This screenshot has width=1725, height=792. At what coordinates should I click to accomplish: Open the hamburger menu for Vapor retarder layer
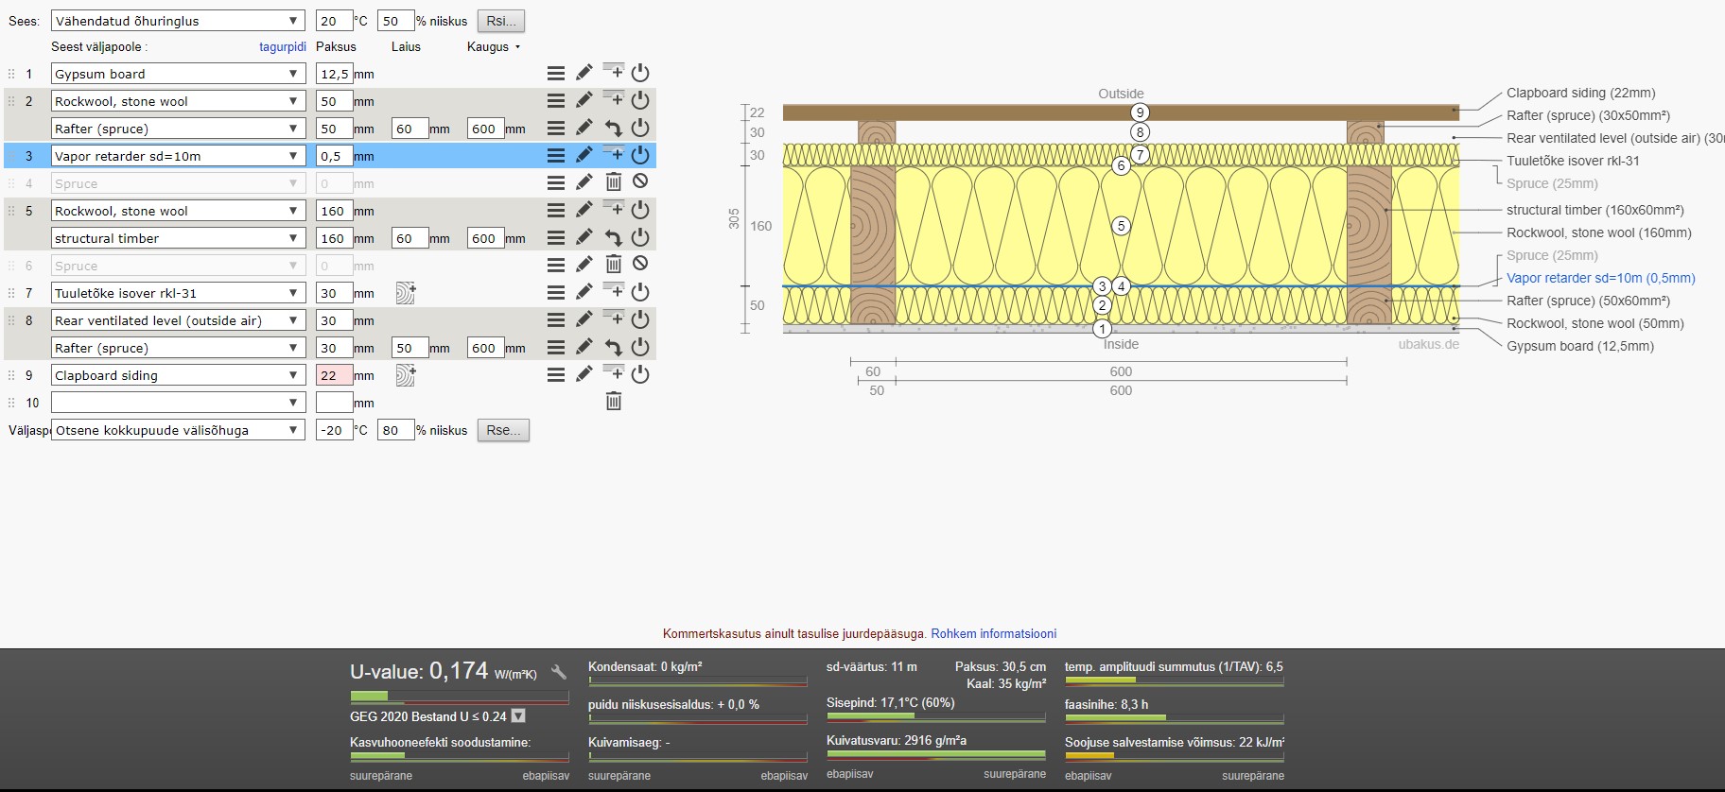coord(556,155)
